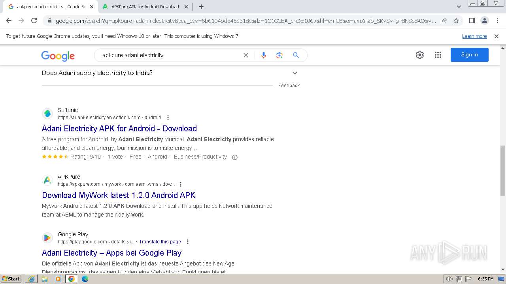The width and height of the screenshot is (506, 284).
Task: Open Google quick settings gear
Action: (x=420, y=55)
